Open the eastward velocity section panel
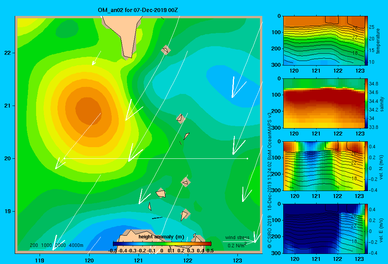Viewport: 388px width, 264px height. [324, 229]
